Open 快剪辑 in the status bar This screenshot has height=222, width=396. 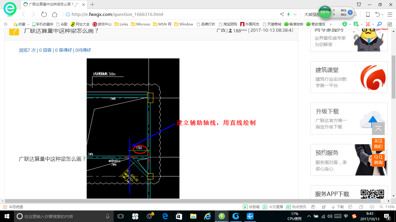tap(251, 207)
